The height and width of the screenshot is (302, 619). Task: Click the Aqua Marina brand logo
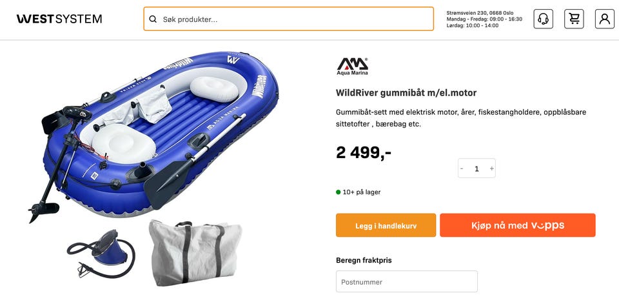(352, 66)
